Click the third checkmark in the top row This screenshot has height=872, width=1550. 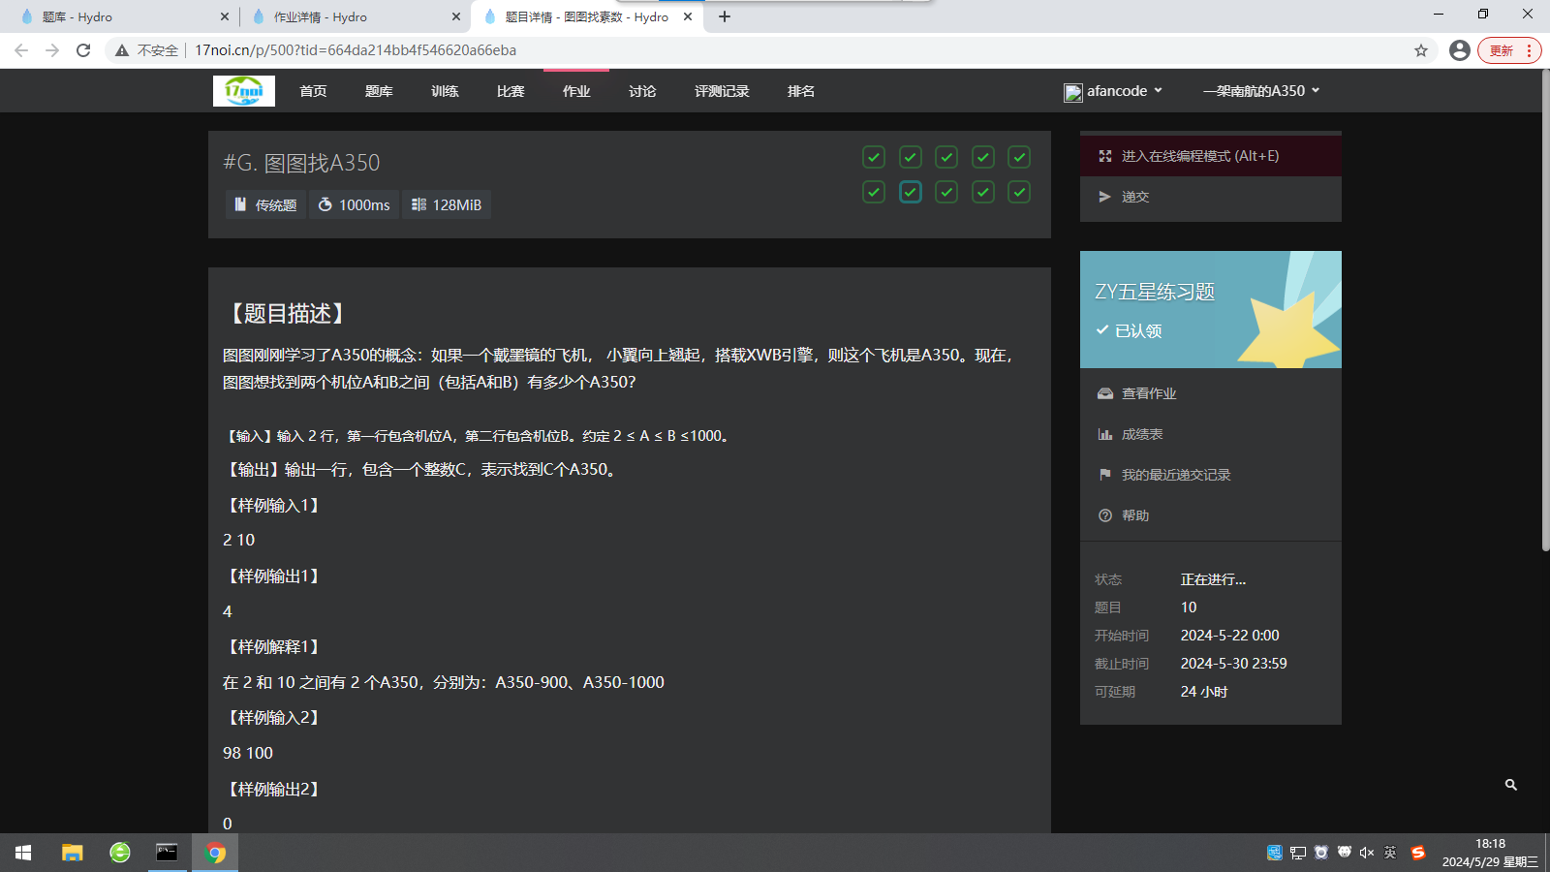point(946,157)
